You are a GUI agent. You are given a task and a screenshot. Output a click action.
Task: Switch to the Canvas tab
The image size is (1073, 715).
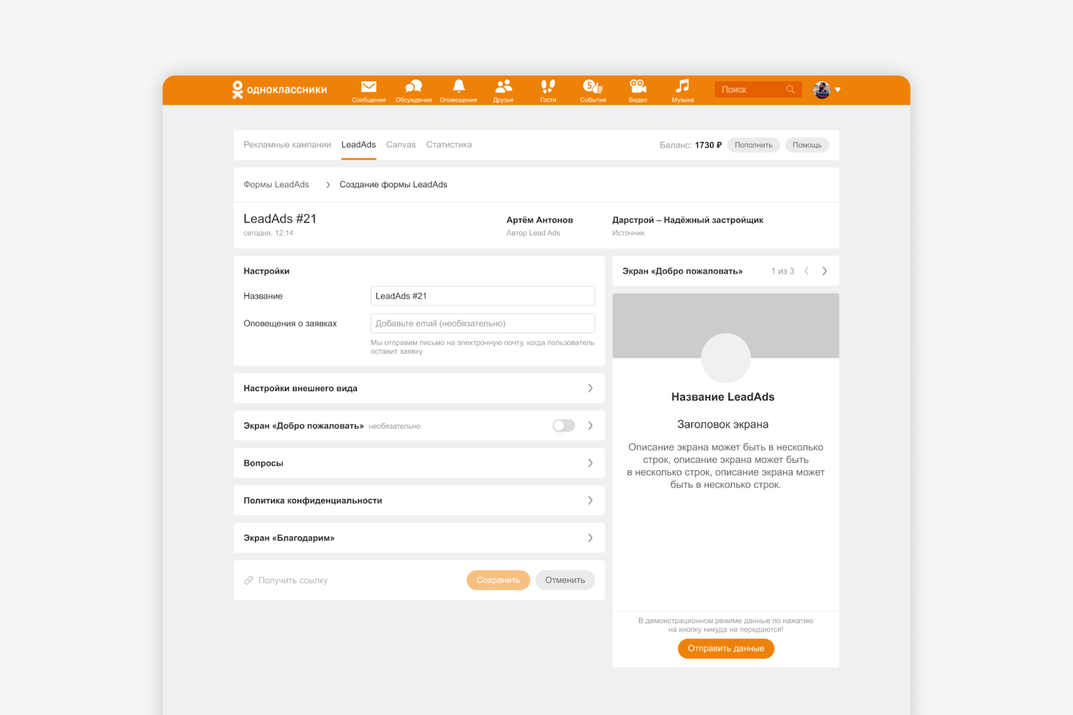click(400, 145)
